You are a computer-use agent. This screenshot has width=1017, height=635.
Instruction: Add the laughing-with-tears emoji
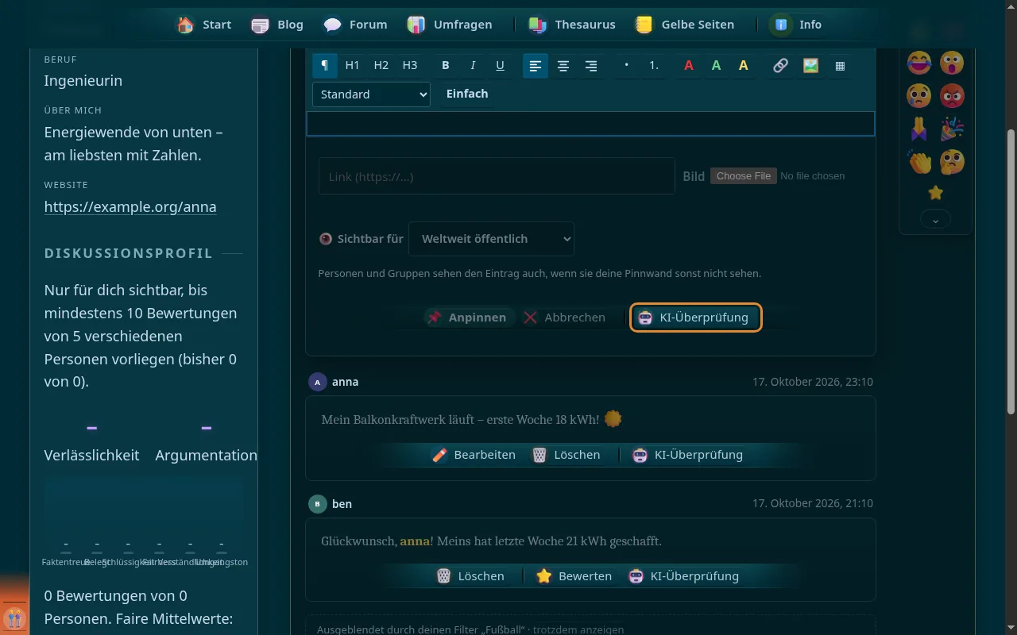tap(919, 62)
